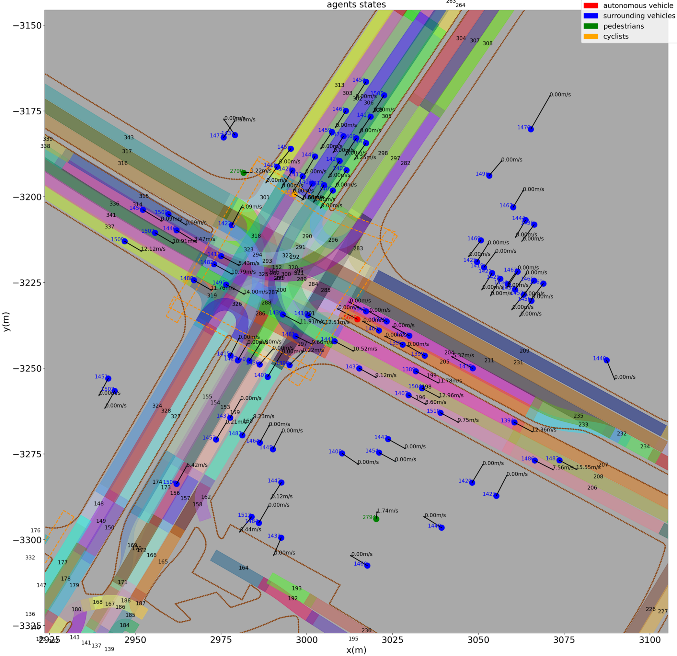The width and height of the screenshot is (677, 656).
Task: Click the green pedestrians legend swatch
Action: point(590,26)
